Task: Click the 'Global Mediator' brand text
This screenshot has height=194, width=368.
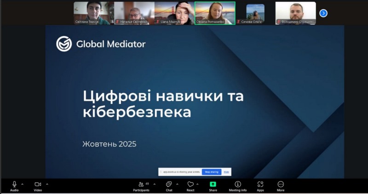Action: (111, 44)
